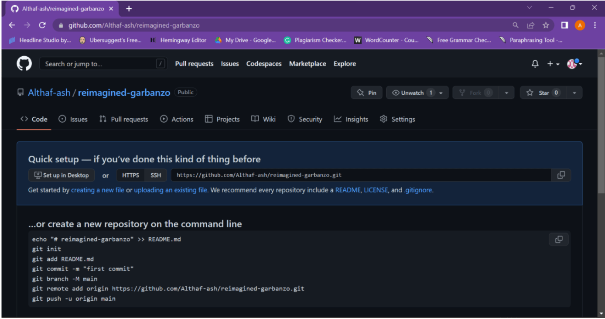Open the user avatar menu
This screenshot has height=319, width=605.
pos(574,64)
